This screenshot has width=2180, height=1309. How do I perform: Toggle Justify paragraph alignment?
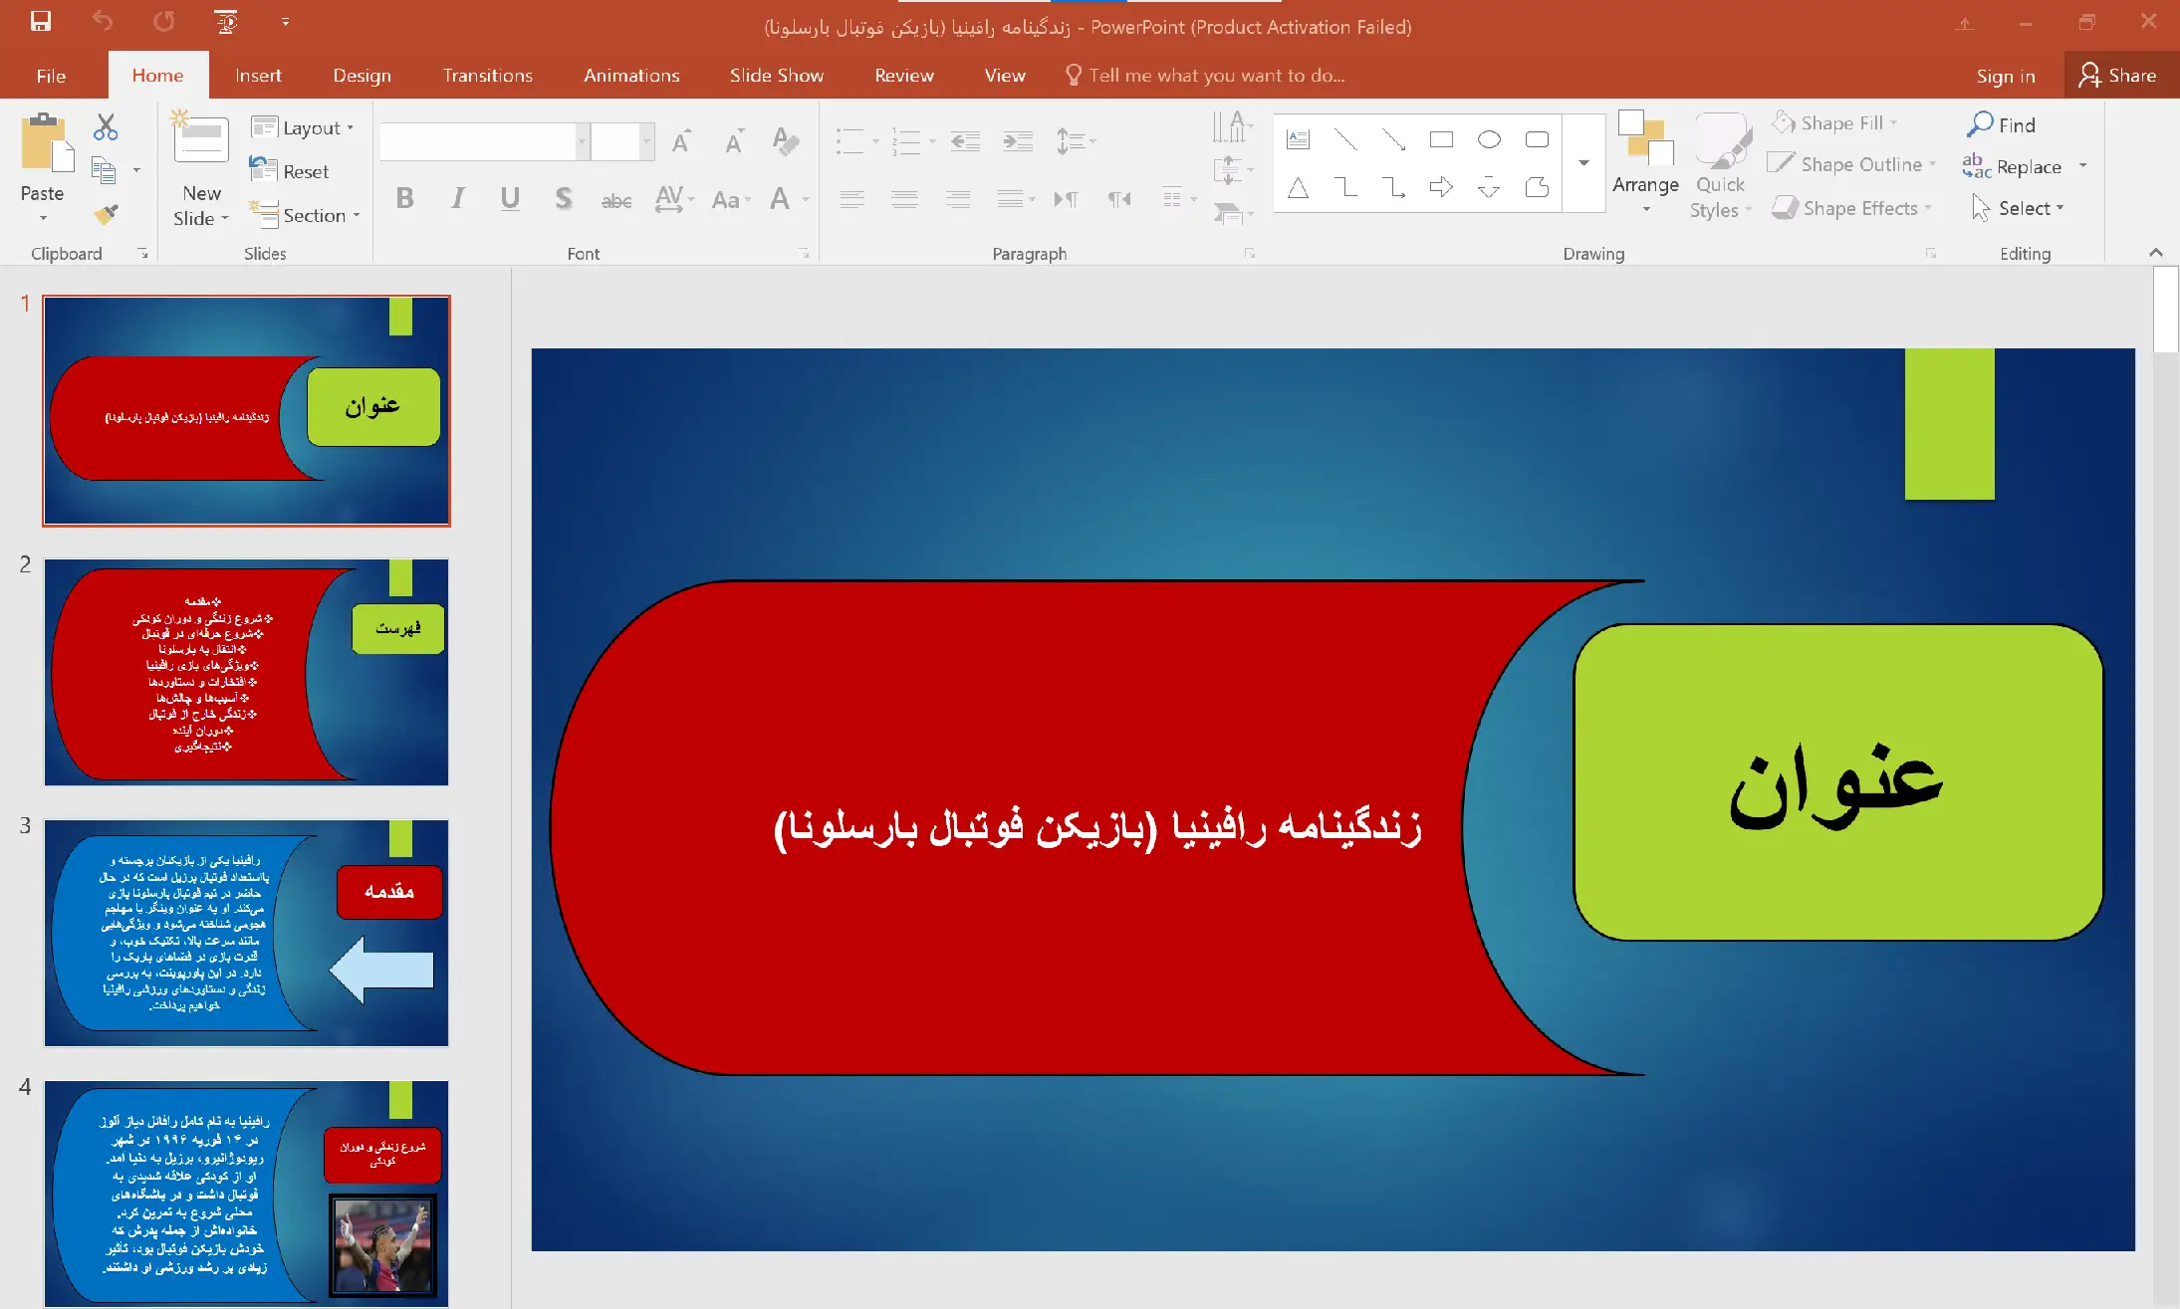[1010, 199]
